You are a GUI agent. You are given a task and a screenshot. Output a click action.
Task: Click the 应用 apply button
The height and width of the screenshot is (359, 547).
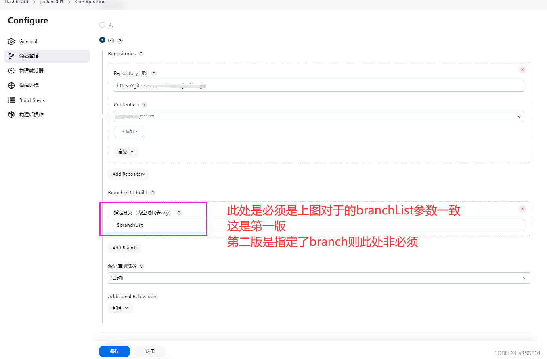(x=150, y=351)
